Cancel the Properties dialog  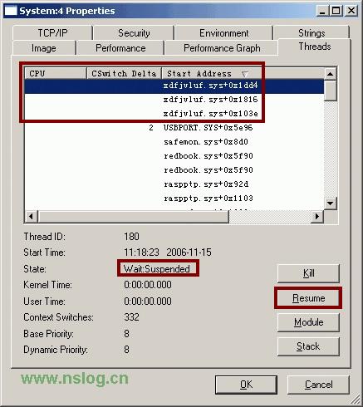coord(318,385)
